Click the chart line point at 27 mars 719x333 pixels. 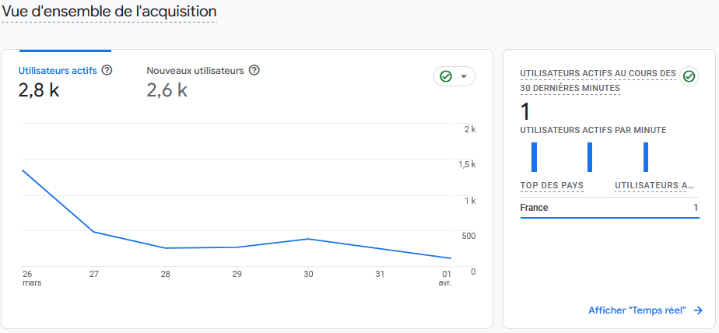[93, 232]
